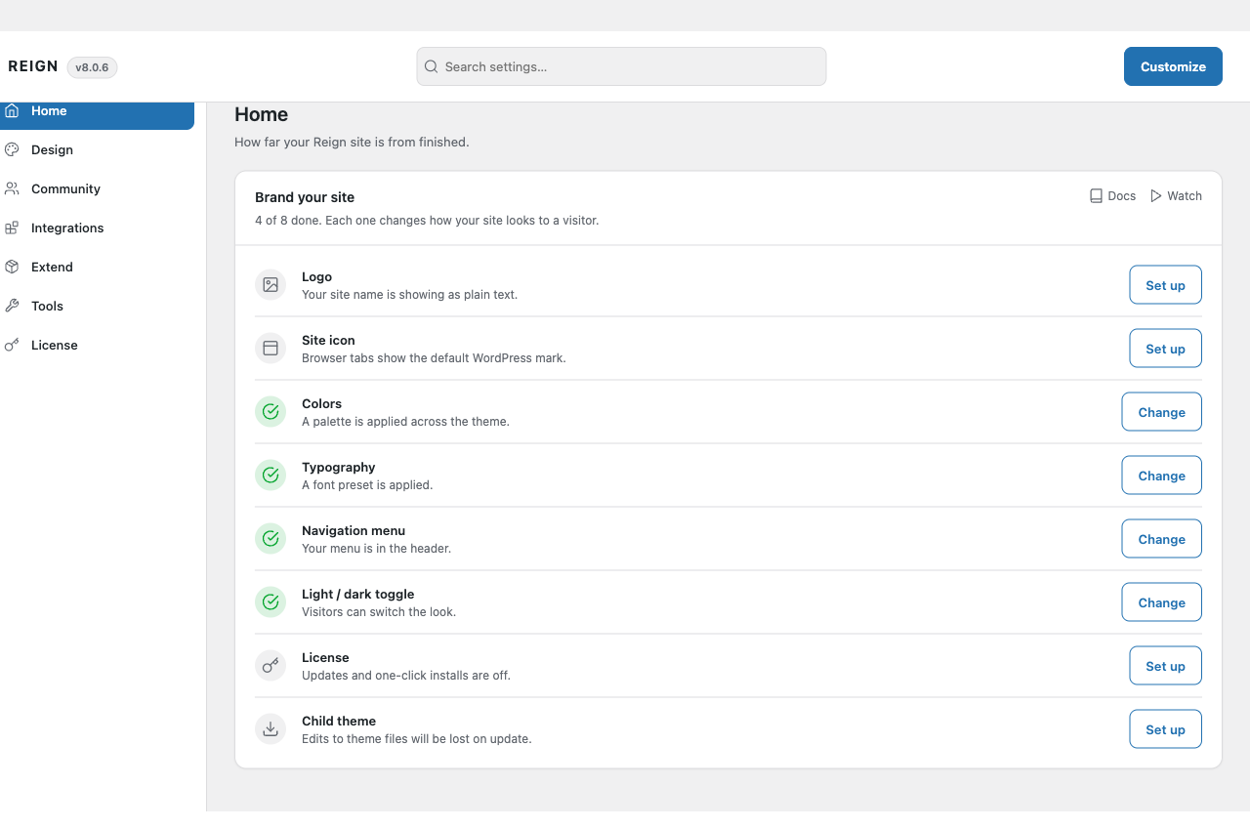Set up the License
The width and height of the screenshot is (1250, 828).
click(x=1165, y=666)
